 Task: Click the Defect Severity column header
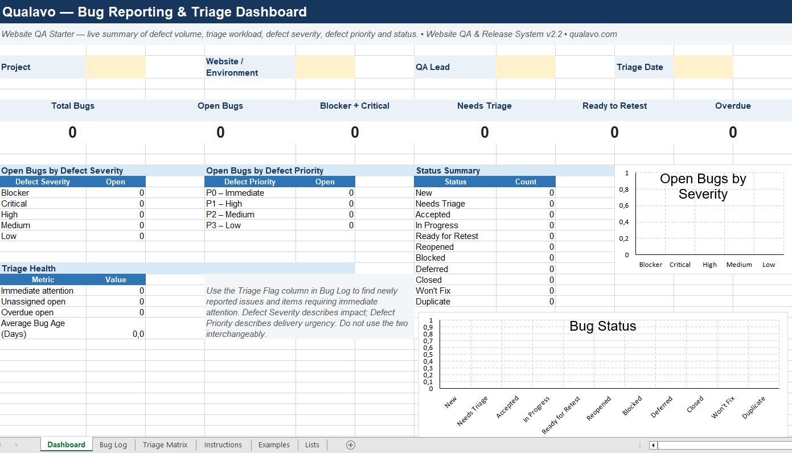(x=43, y=182)
